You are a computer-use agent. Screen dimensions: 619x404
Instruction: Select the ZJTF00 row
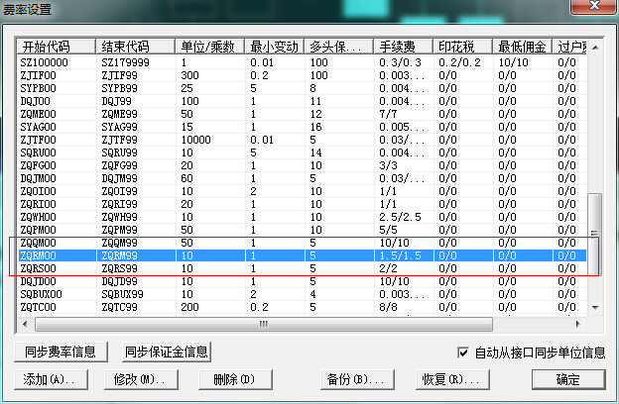click(303, 140)
